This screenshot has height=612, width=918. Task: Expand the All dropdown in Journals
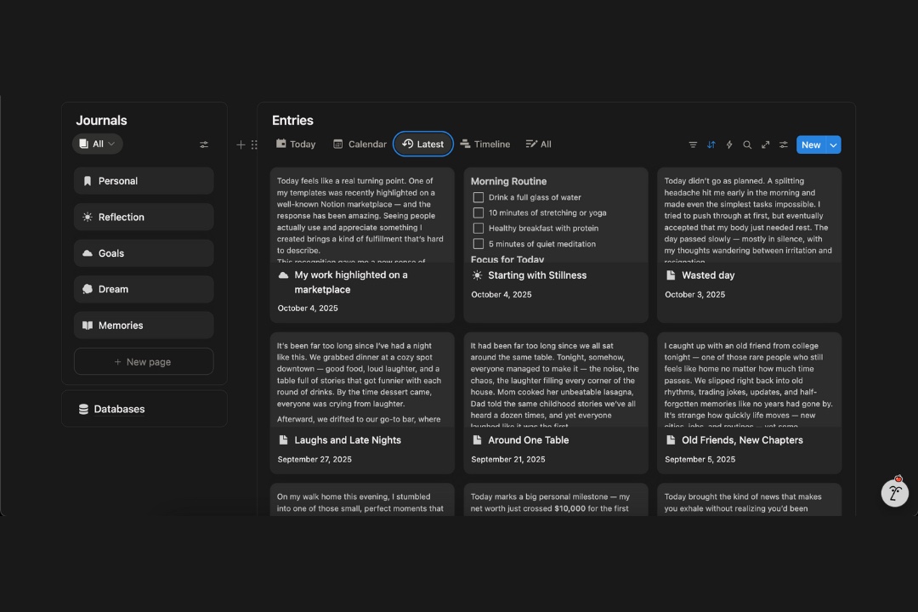[98, 144]
